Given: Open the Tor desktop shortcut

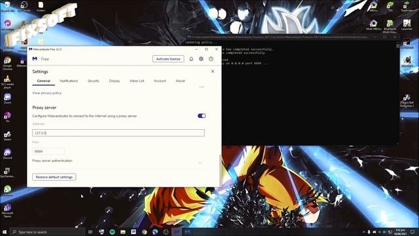Looking at the screenshot, I should (x=7, y=117).
